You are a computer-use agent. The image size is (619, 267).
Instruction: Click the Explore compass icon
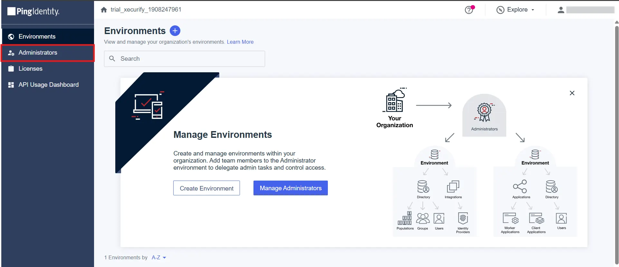click(500, 10)
